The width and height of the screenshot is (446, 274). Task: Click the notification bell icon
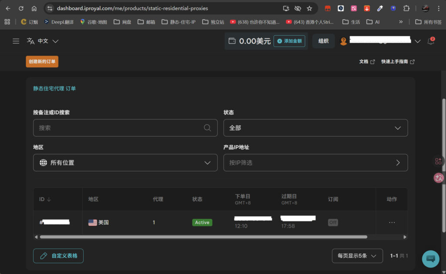pos(431,41)
